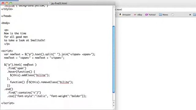Screen dimensions: 196x110
Task: Click the browser address field ending .html
Action: 155,9
